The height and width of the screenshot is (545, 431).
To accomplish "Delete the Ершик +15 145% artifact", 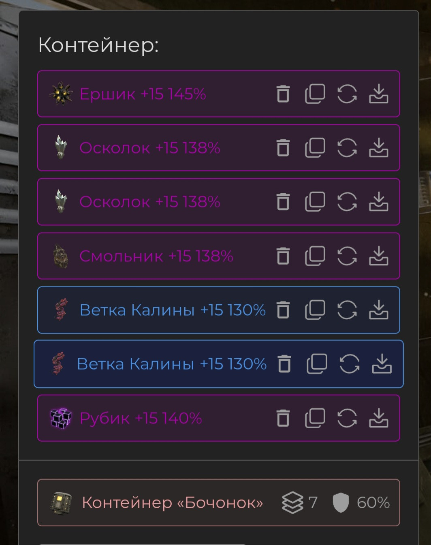I will click(x=283, y=94).
